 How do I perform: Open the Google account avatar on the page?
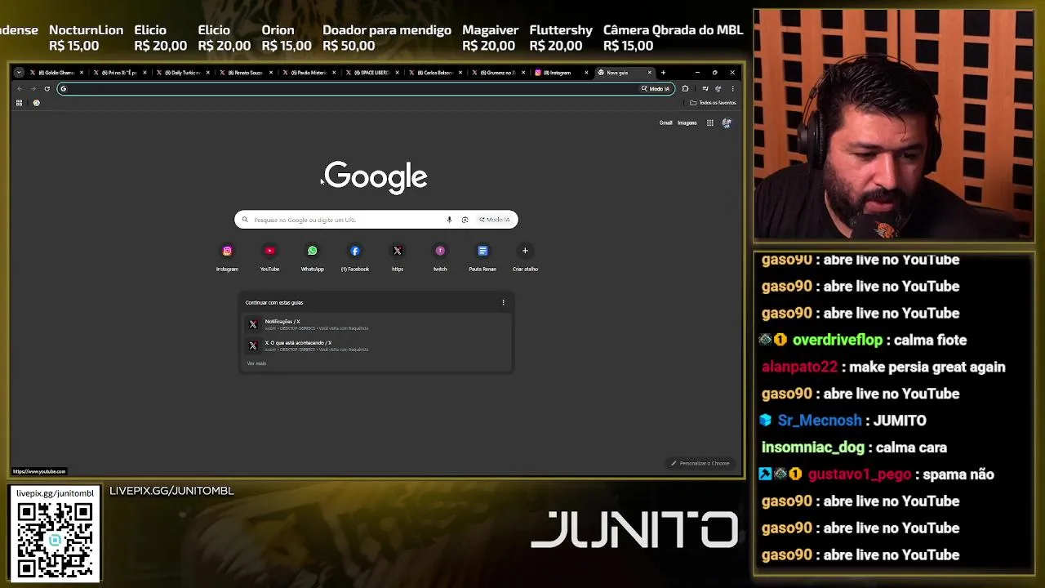coord(727,123)
